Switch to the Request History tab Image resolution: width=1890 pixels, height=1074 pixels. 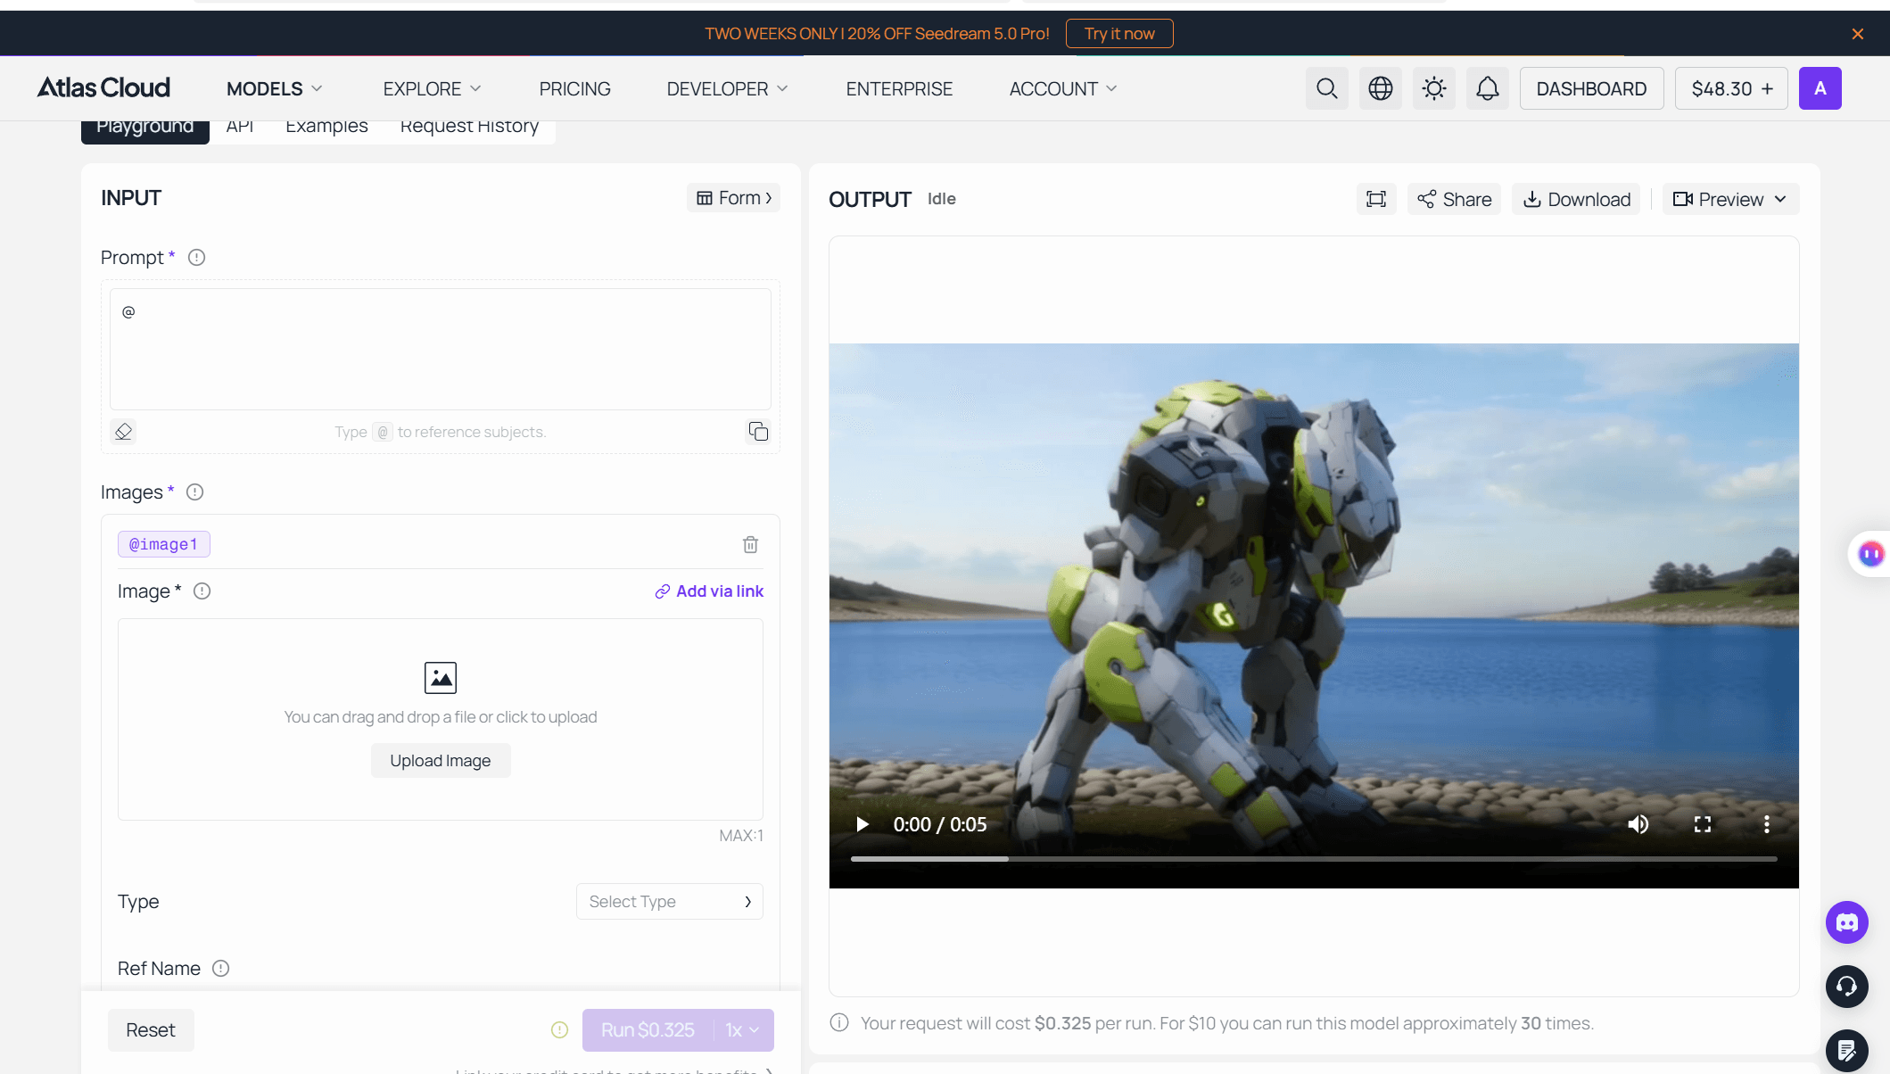click(x=469, y=127)
